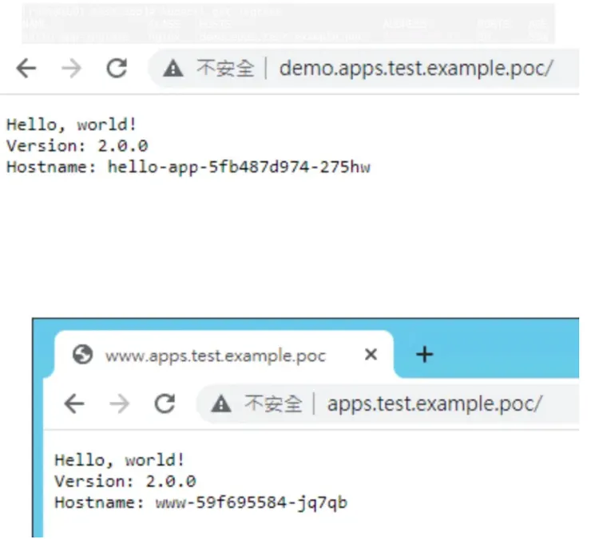The image size is (591, 539).
Task: Click the globe favicon on the www.apps tab
Action: [82, 355]
